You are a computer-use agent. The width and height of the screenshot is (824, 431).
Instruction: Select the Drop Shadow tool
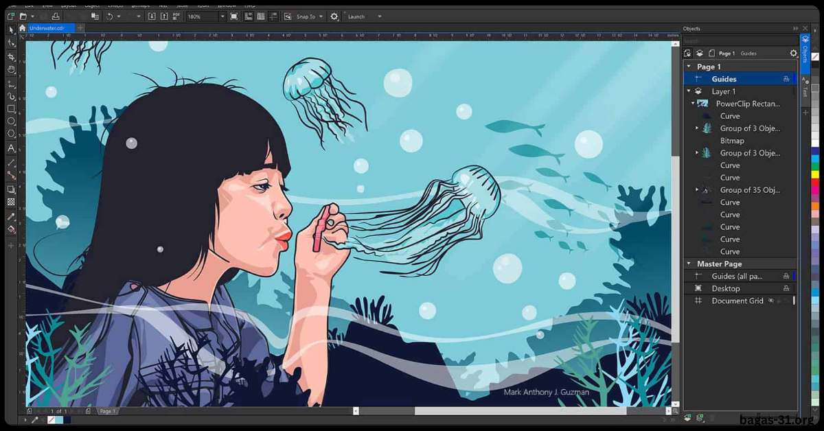coord(11,189)
